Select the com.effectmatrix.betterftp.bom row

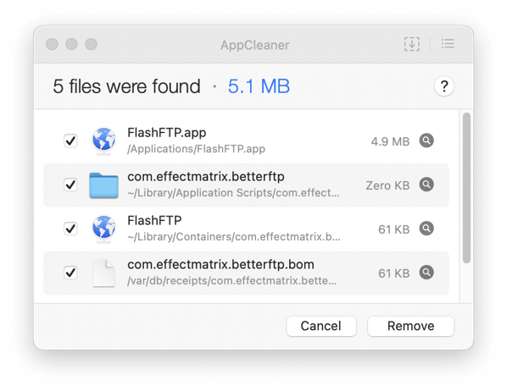pyautogui.click(x=246, y=273)
